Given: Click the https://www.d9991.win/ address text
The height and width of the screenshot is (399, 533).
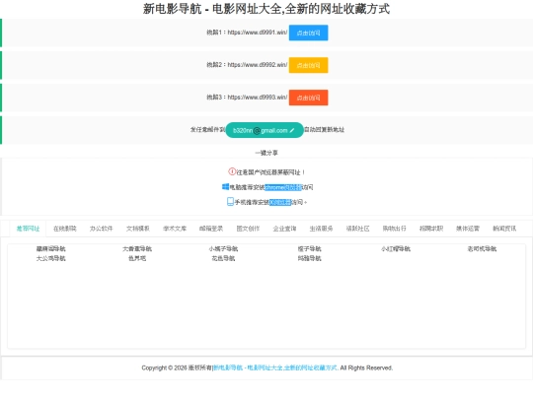Looking at the screenshot, I should tap(258, 33).
